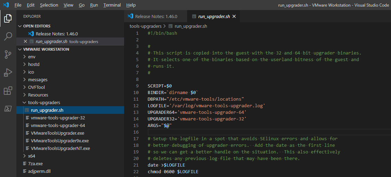Click the VS Code icon on Release Notes tab

130,16
